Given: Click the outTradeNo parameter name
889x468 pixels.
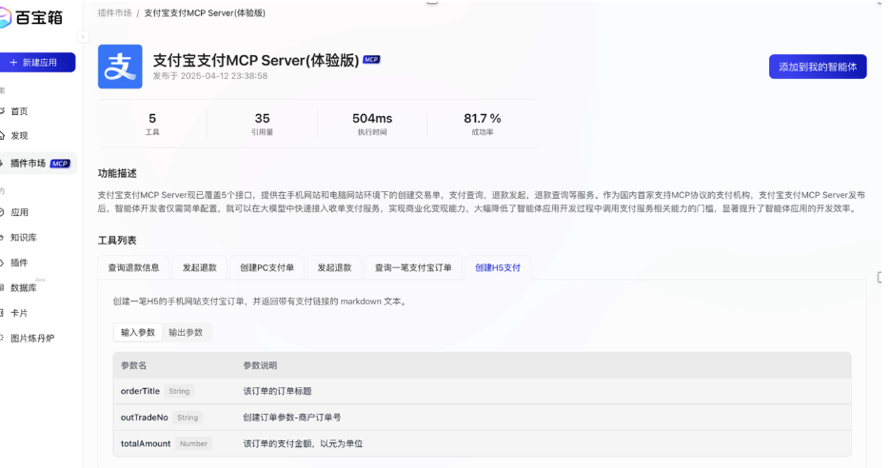Looking at the screenshot, I should pyautogui.click(x=145, y=418).
